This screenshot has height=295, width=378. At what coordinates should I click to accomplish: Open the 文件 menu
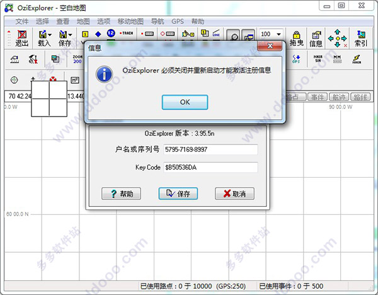(22, 21)
